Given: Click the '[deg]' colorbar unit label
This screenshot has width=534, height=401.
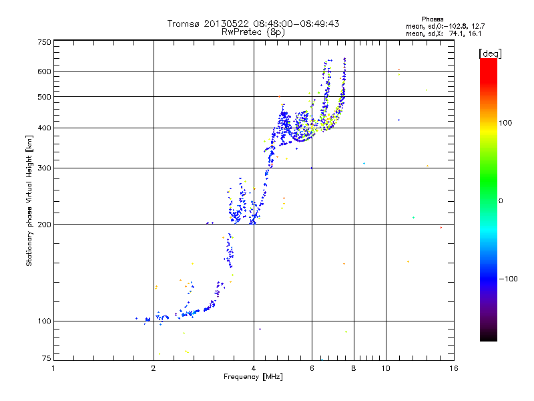Looking at the screenshot, I should (490, 53).
